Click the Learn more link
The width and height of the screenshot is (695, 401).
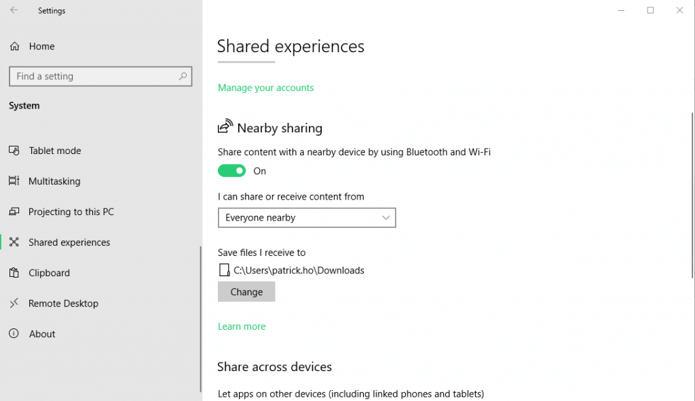pyautogui.click(x=242, y=326)
